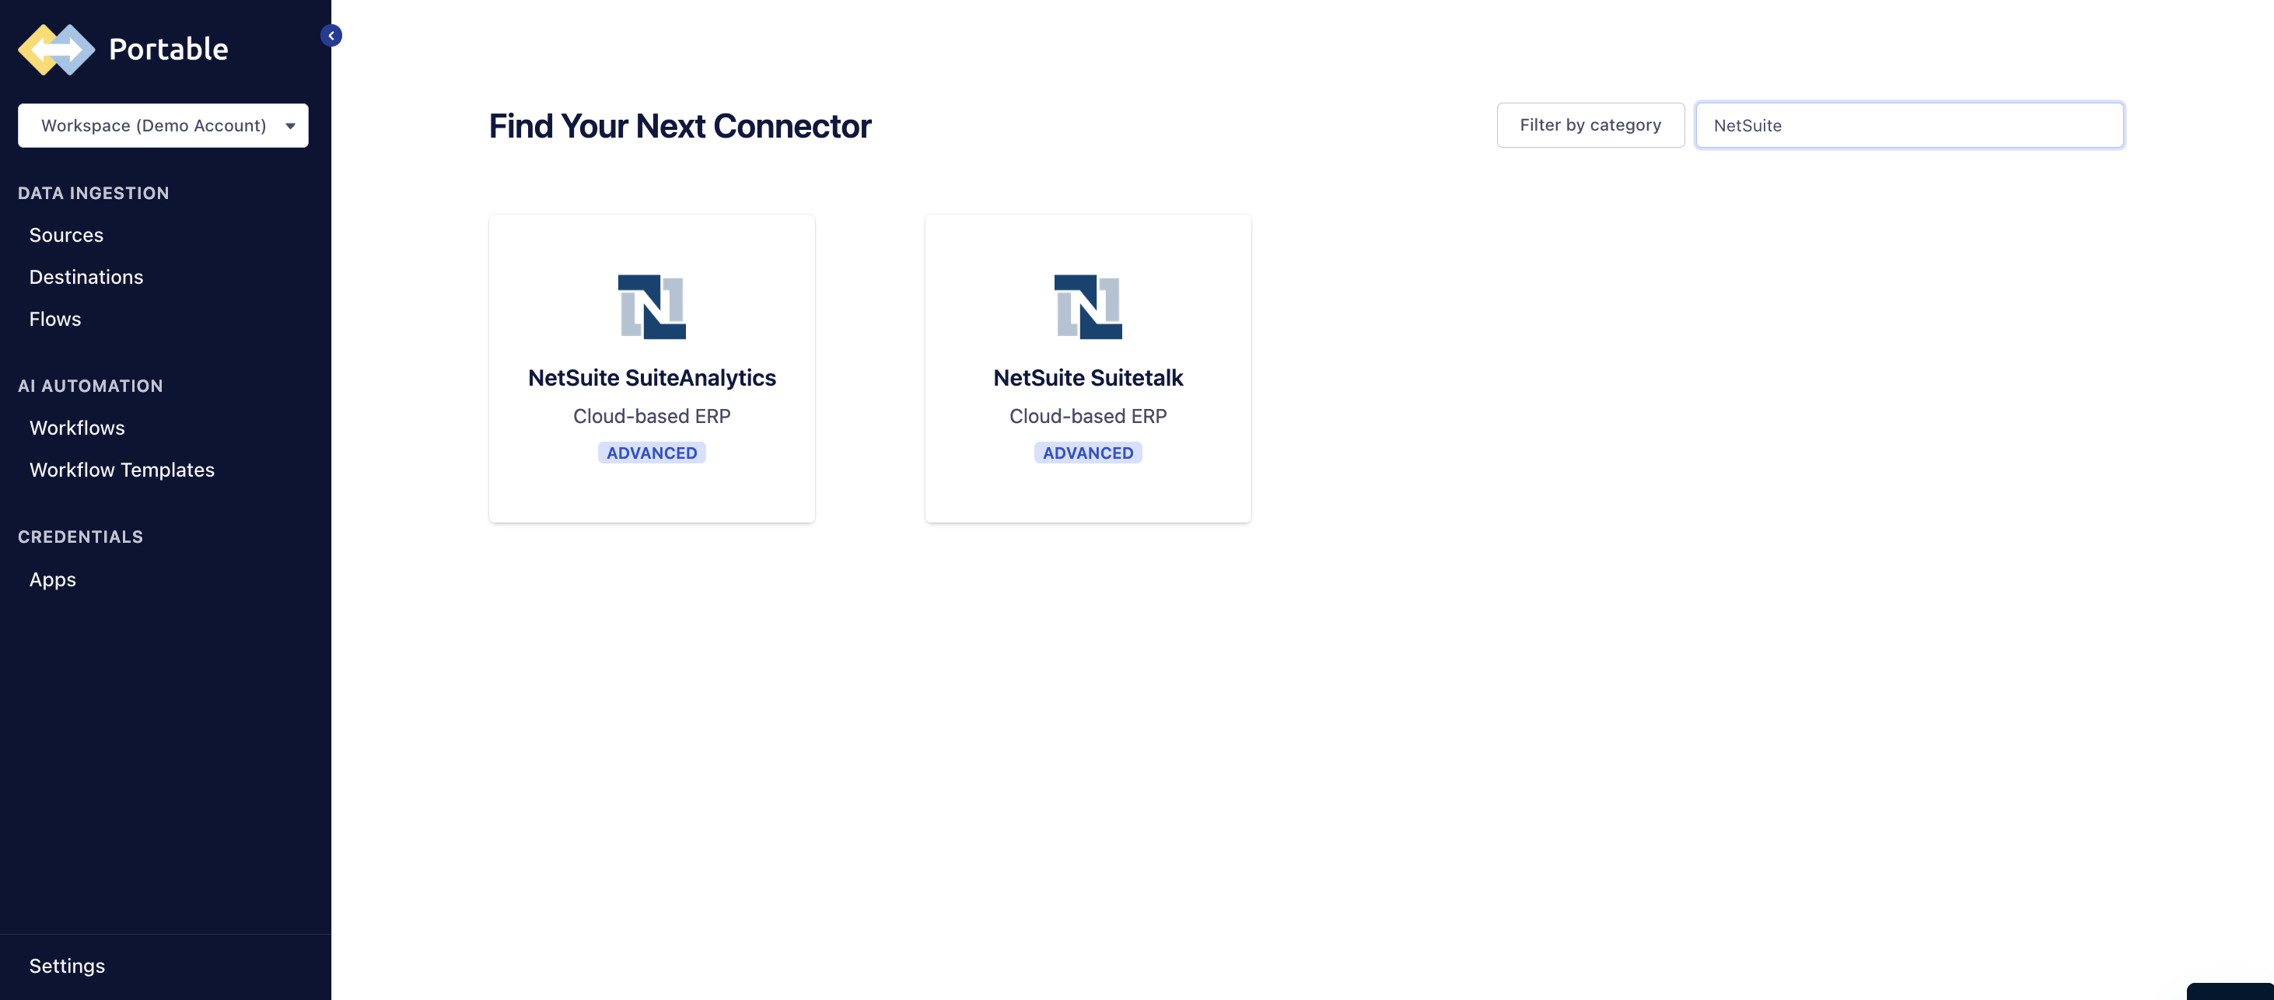This screenshot has height=1000, width=2274.
Task: Click the Portable logo icon
Action: [57, 48]
